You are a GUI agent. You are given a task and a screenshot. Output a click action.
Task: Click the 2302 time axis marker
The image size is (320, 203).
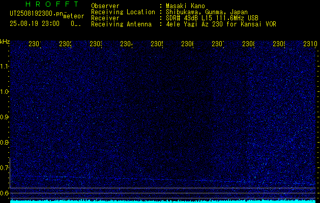pyautogui.click(x=65, y=44)
